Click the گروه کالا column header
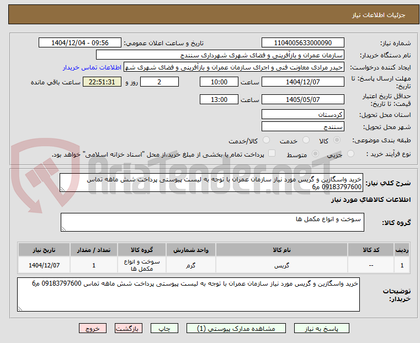The image size is (420, 343). coord(142,250)
